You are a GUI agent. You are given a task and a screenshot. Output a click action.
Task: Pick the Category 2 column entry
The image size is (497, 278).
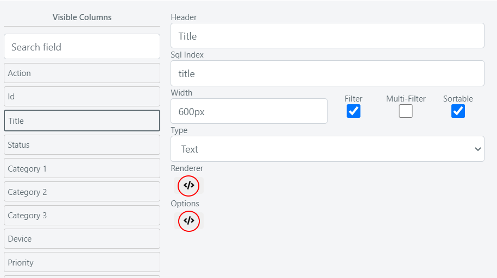(82, 192)
